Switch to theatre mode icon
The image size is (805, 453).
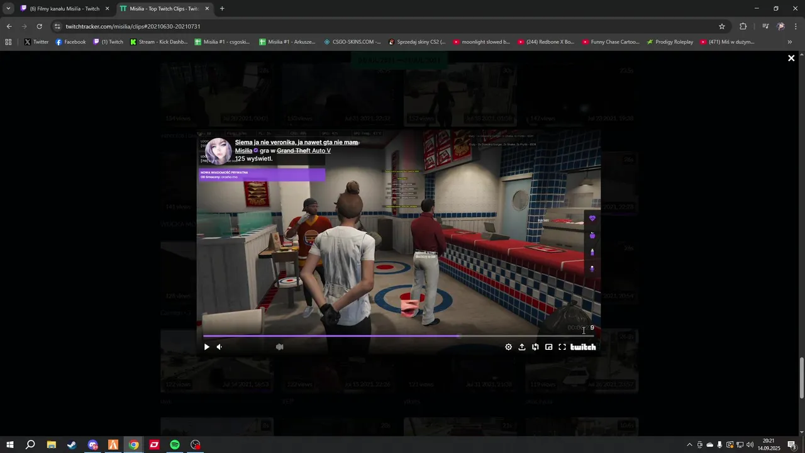tap(548, 347)
